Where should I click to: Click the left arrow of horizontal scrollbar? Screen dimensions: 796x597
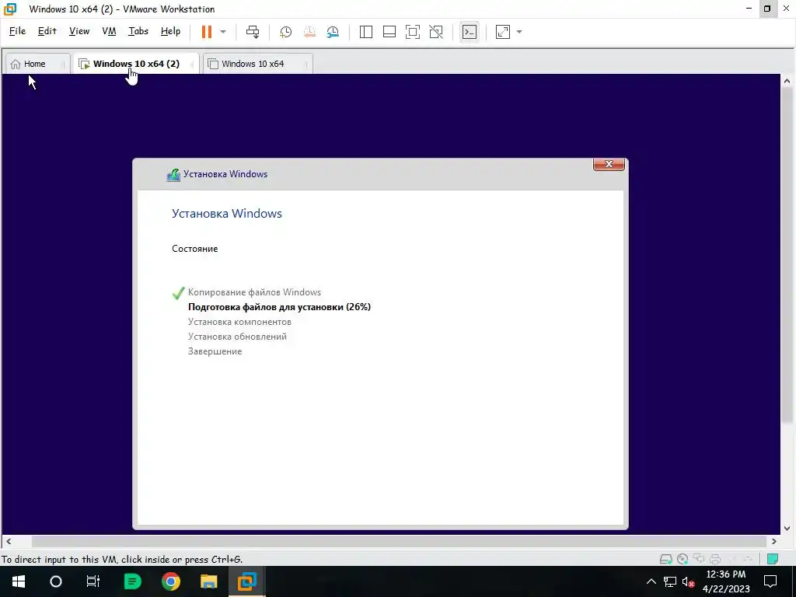point(8,541)
